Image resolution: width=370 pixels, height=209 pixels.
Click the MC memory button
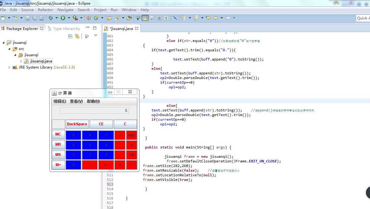coord(58,134)
